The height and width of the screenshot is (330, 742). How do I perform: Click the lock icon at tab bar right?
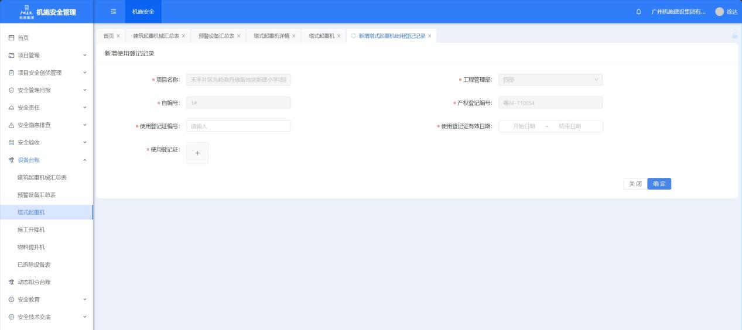(x=734, y=36)
